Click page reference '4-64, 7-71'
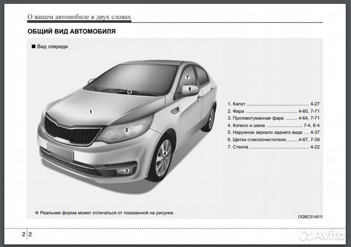Screen dimensions: 351x247 (x=309, y=118)
